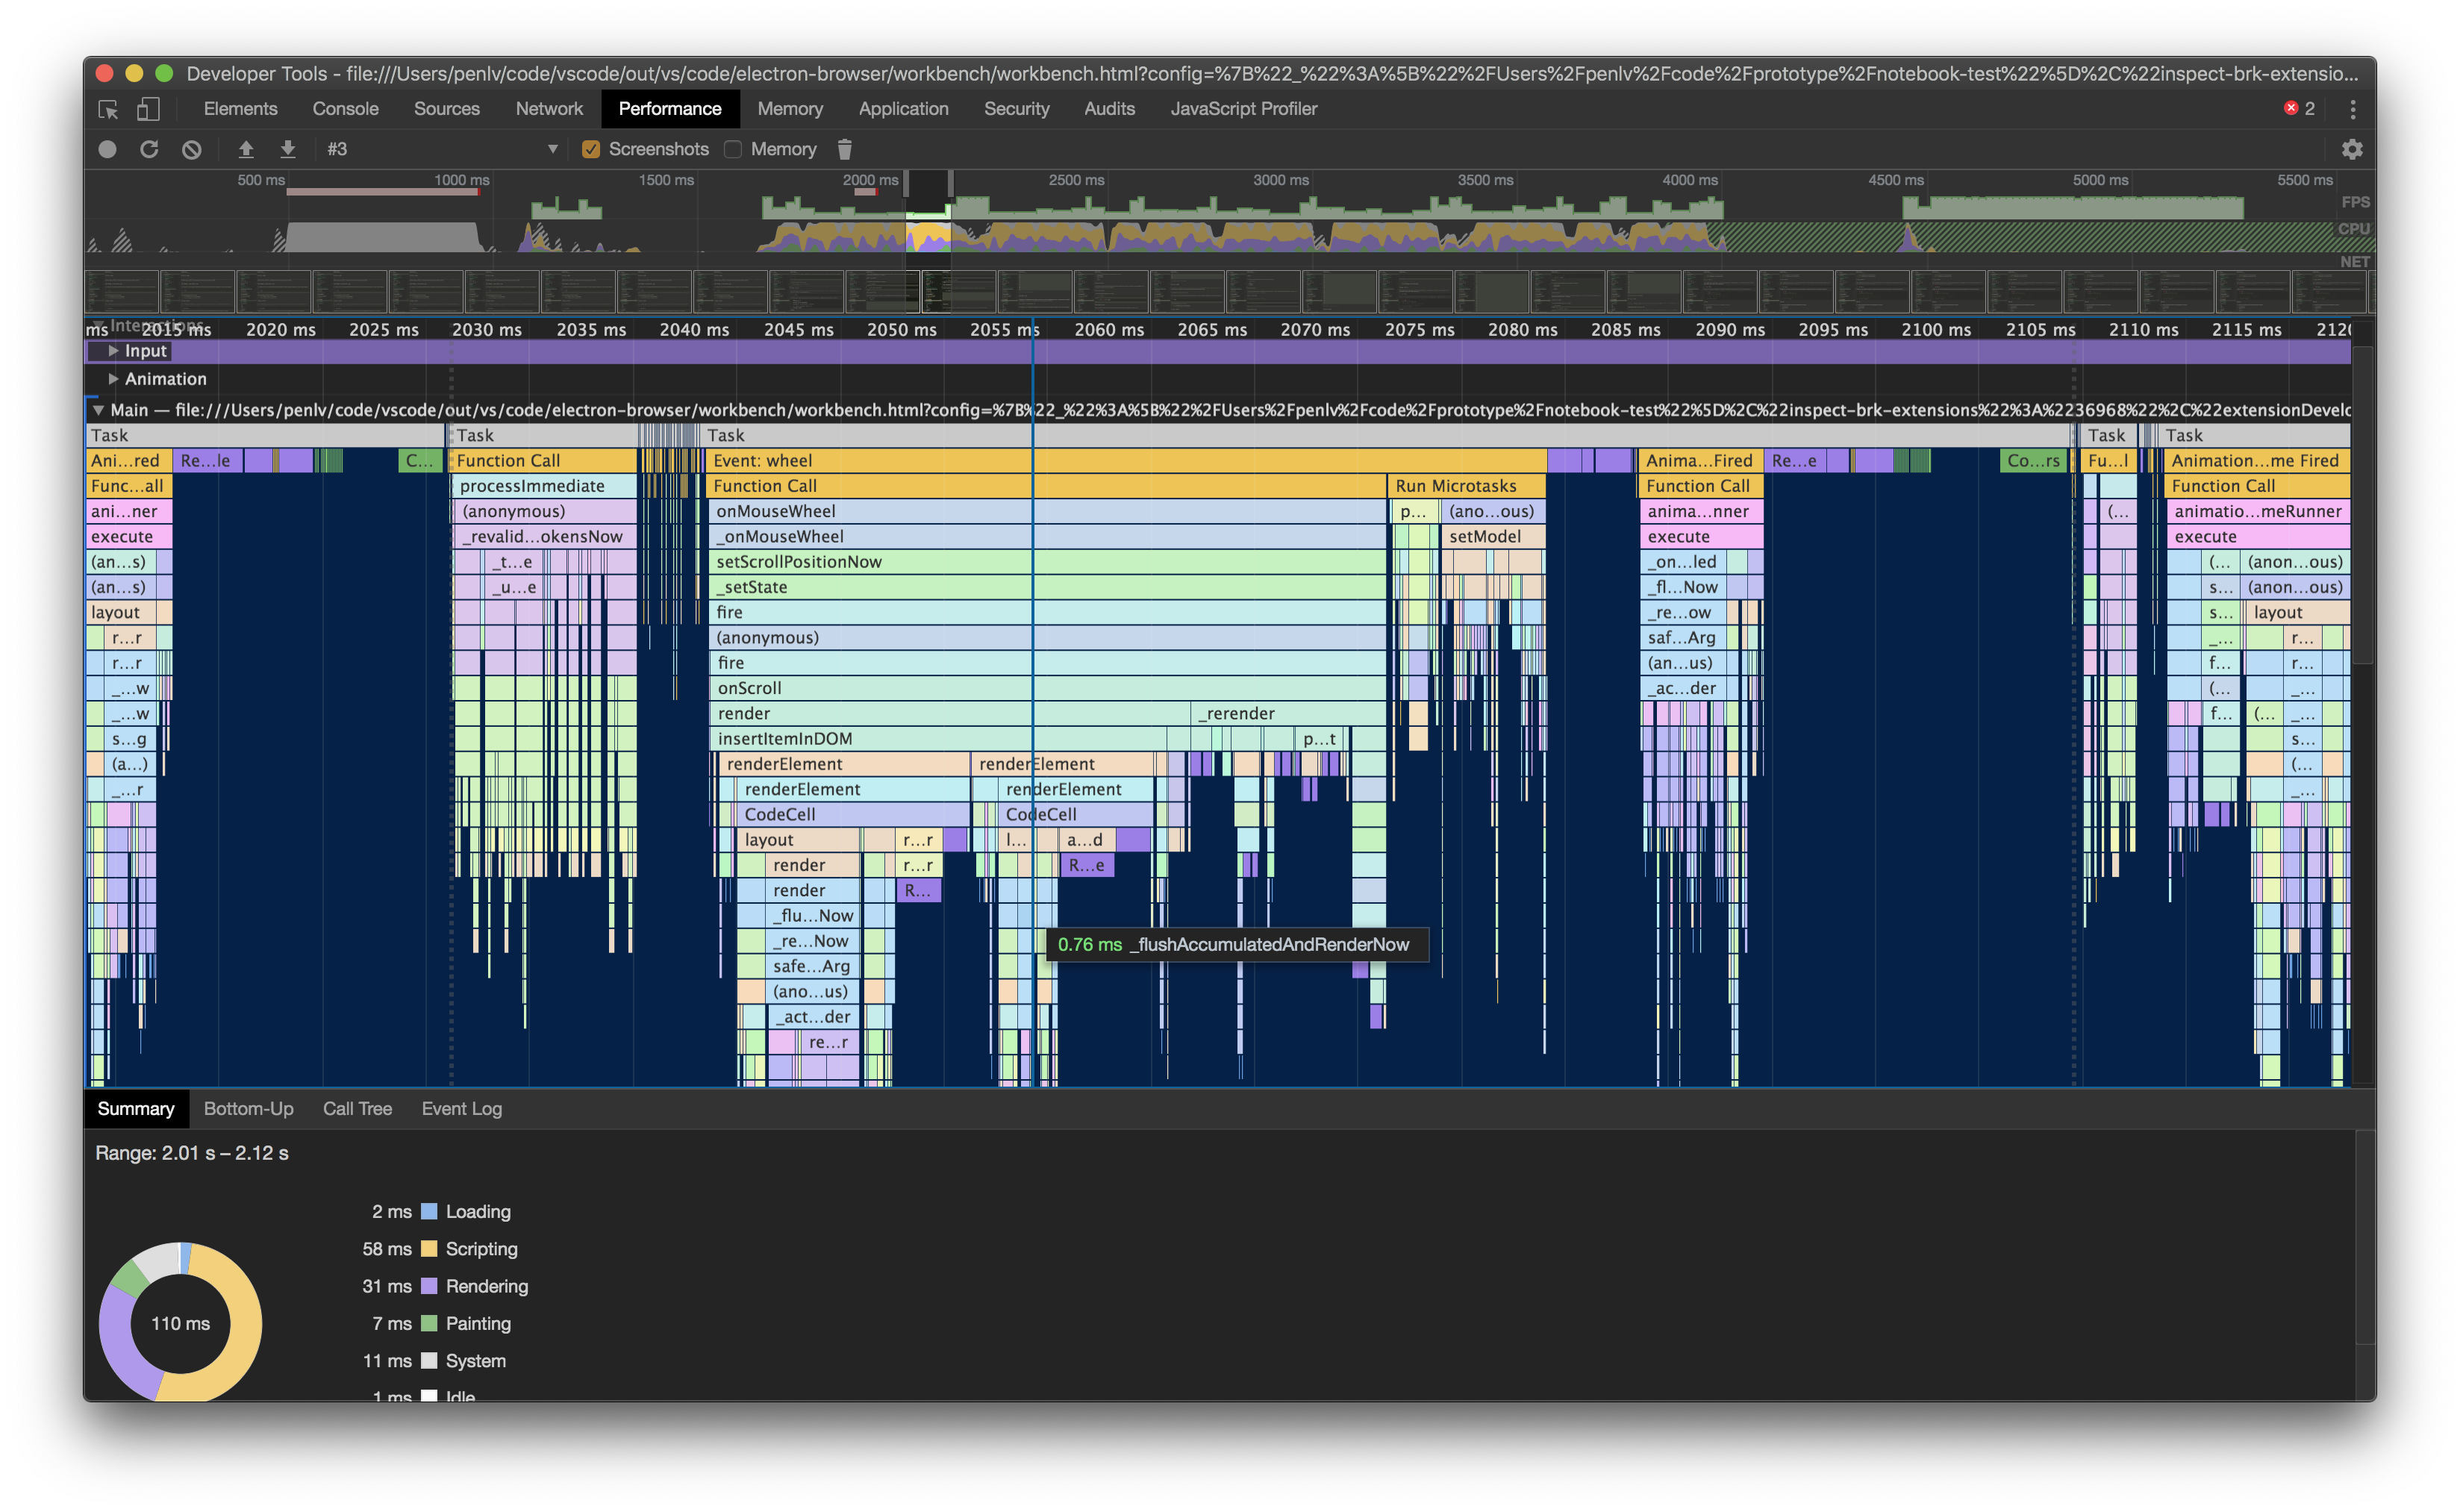Screen dimensions: 2460x1512
Task: Click the save profile download icon
Action: [x=288, y=149]
